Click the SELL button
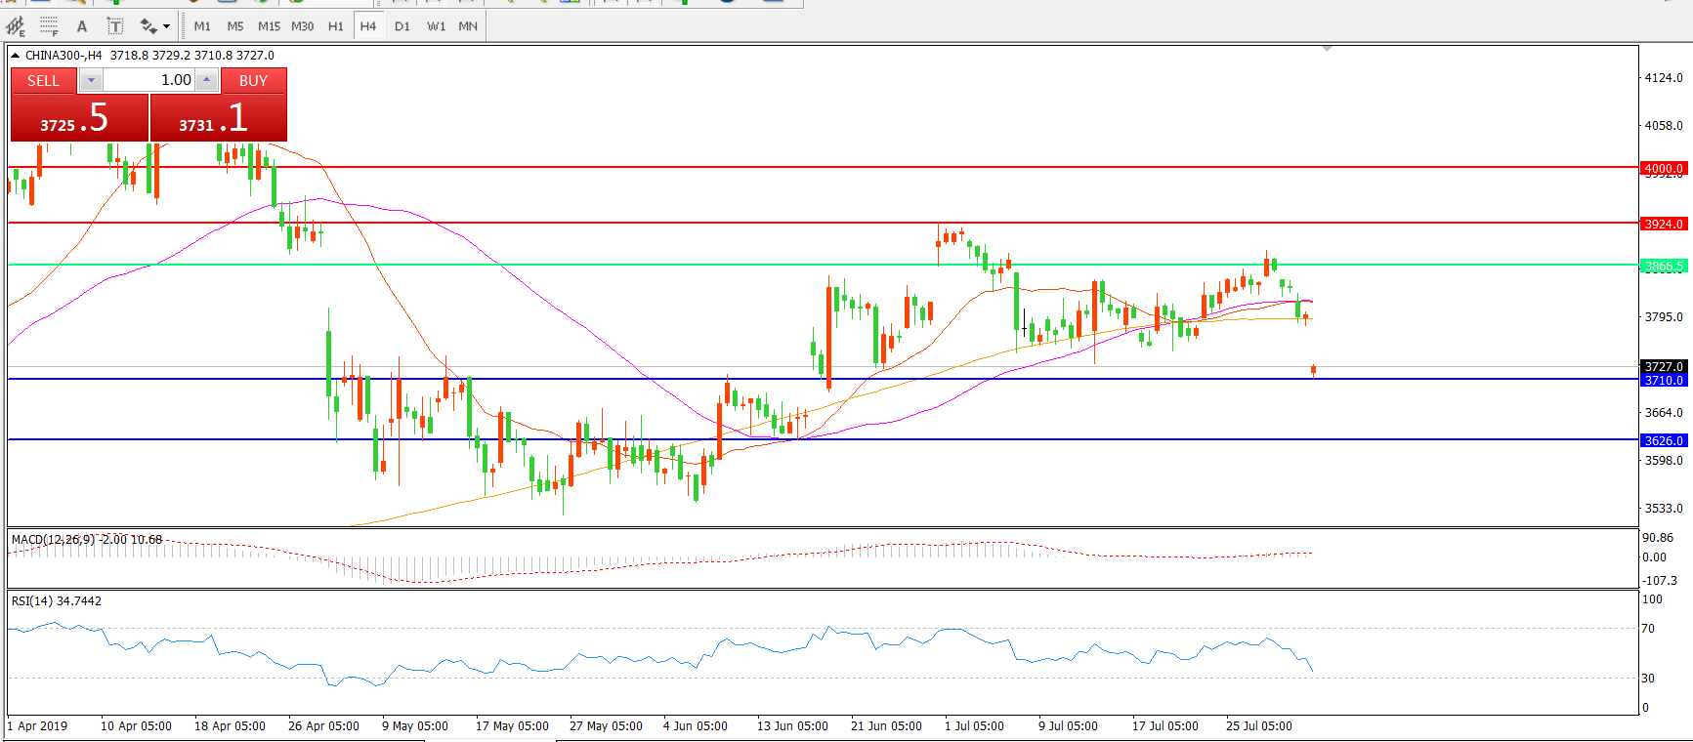This screenshot has width=1693, height=742. click(x=43, y=80)
